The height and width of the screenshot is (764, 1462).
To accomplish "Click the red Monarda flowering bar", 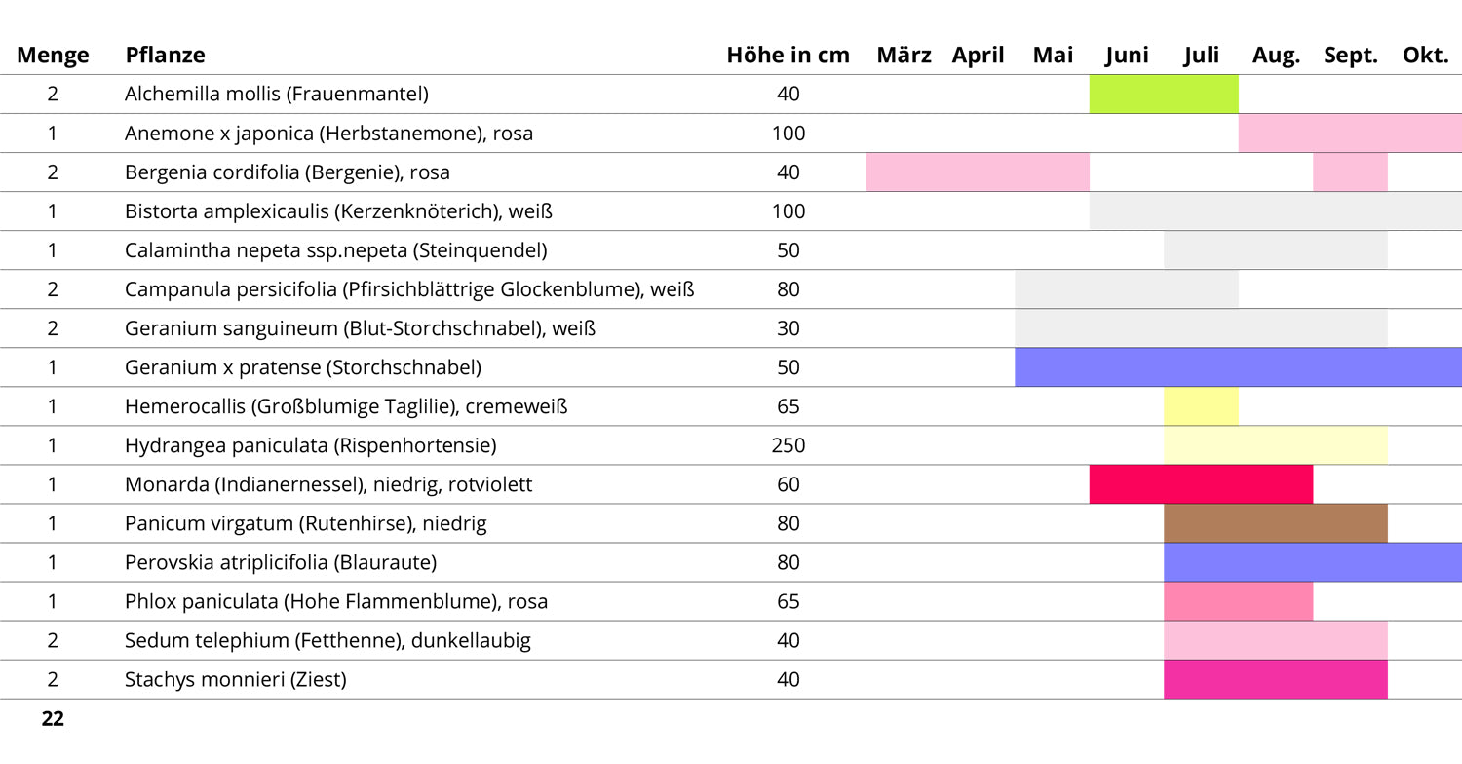I will point(1201,484).
